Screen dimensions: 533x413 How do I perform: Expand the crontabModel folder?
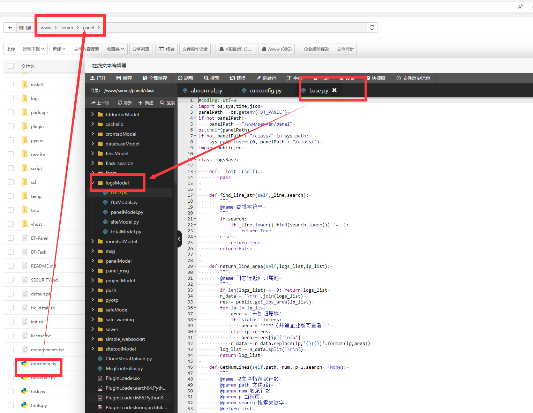(x=92, y=134)
